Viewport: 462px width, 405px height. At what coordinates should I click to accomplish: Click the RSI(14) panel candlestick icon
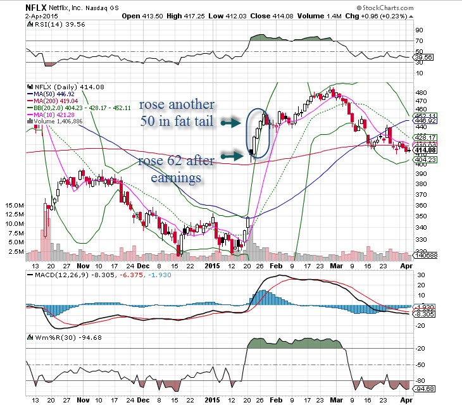coord(29,24)
